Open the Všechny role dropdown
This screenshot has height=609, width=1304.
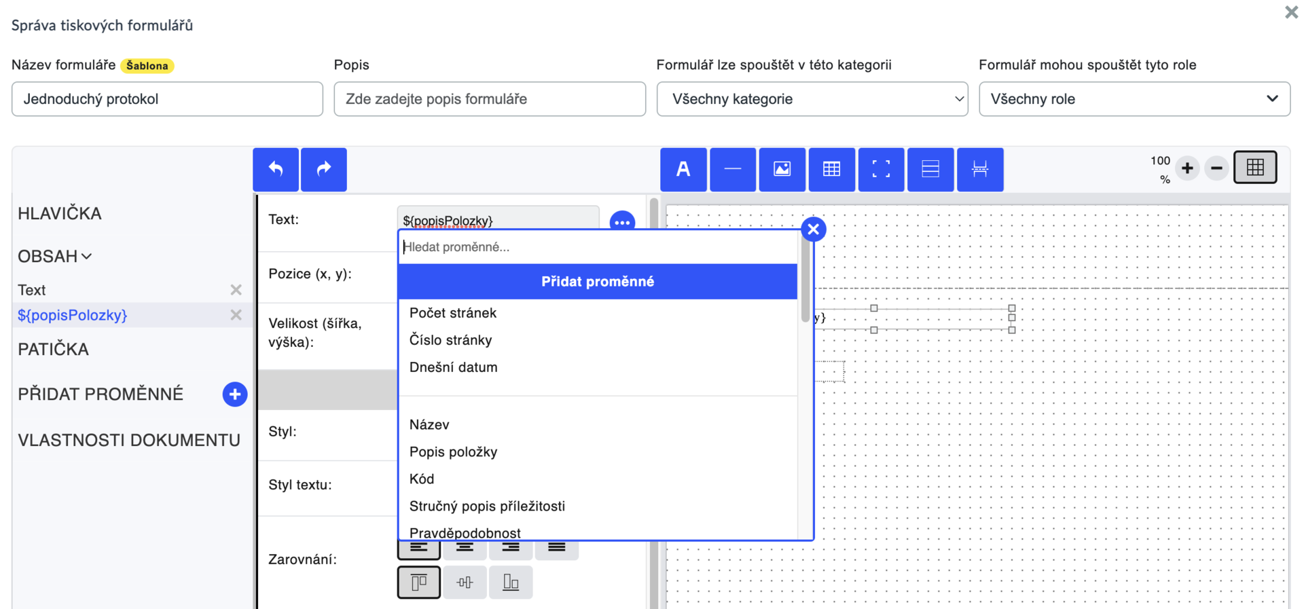(x=1134, y=99)
